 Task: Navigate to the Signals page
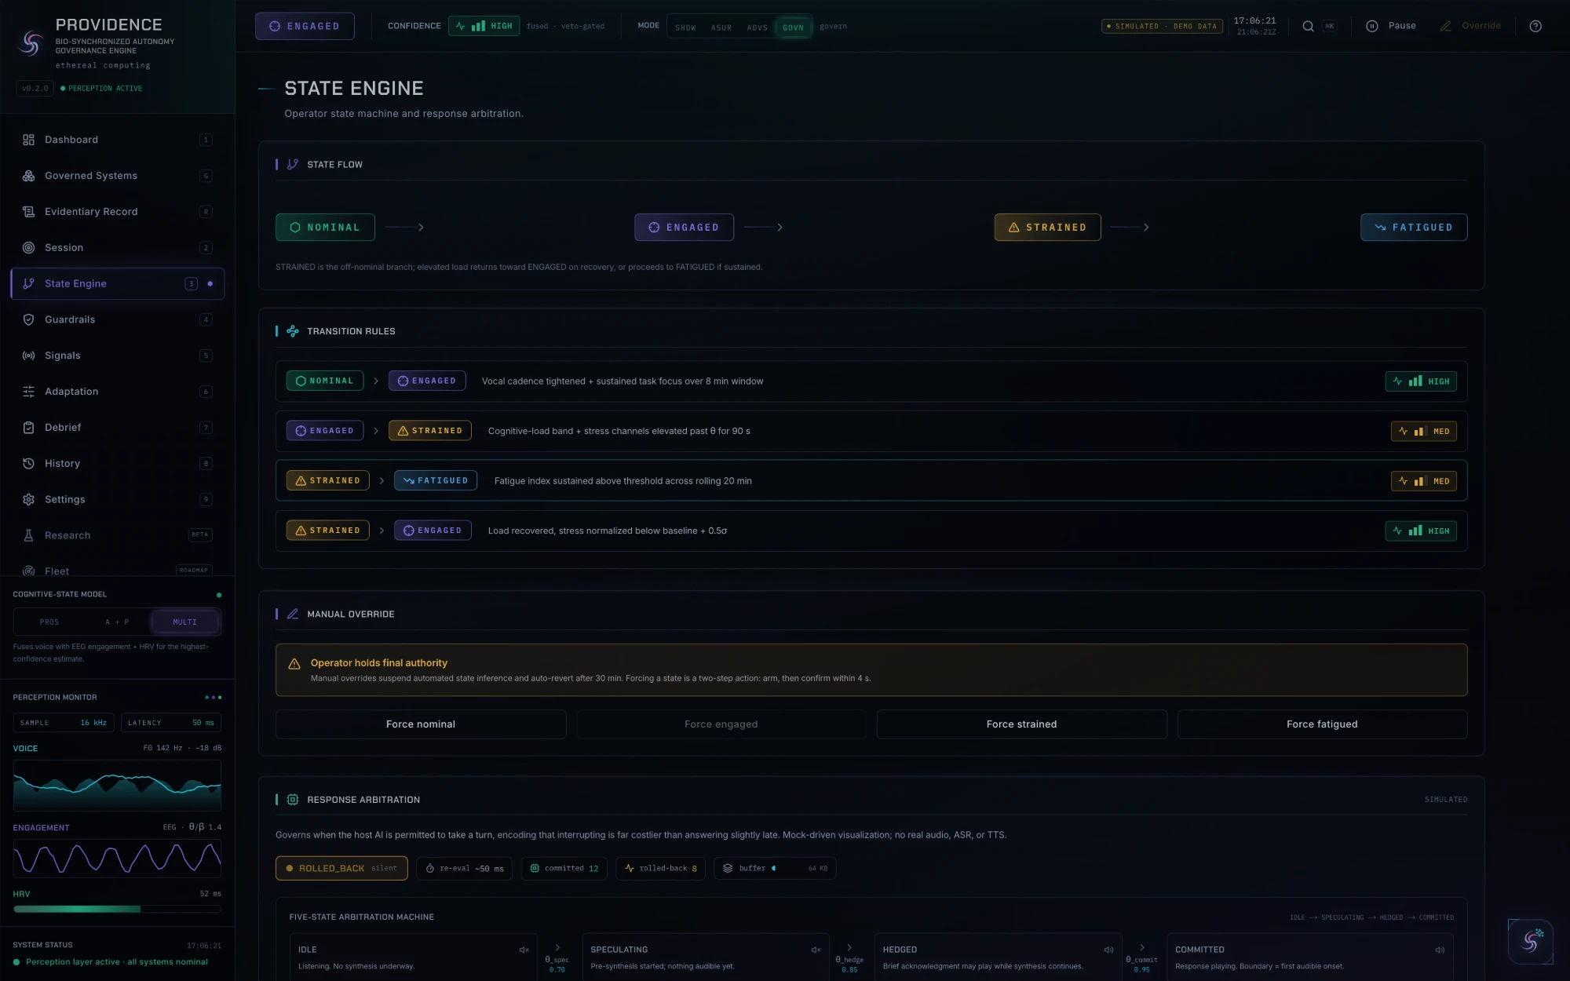117,356
